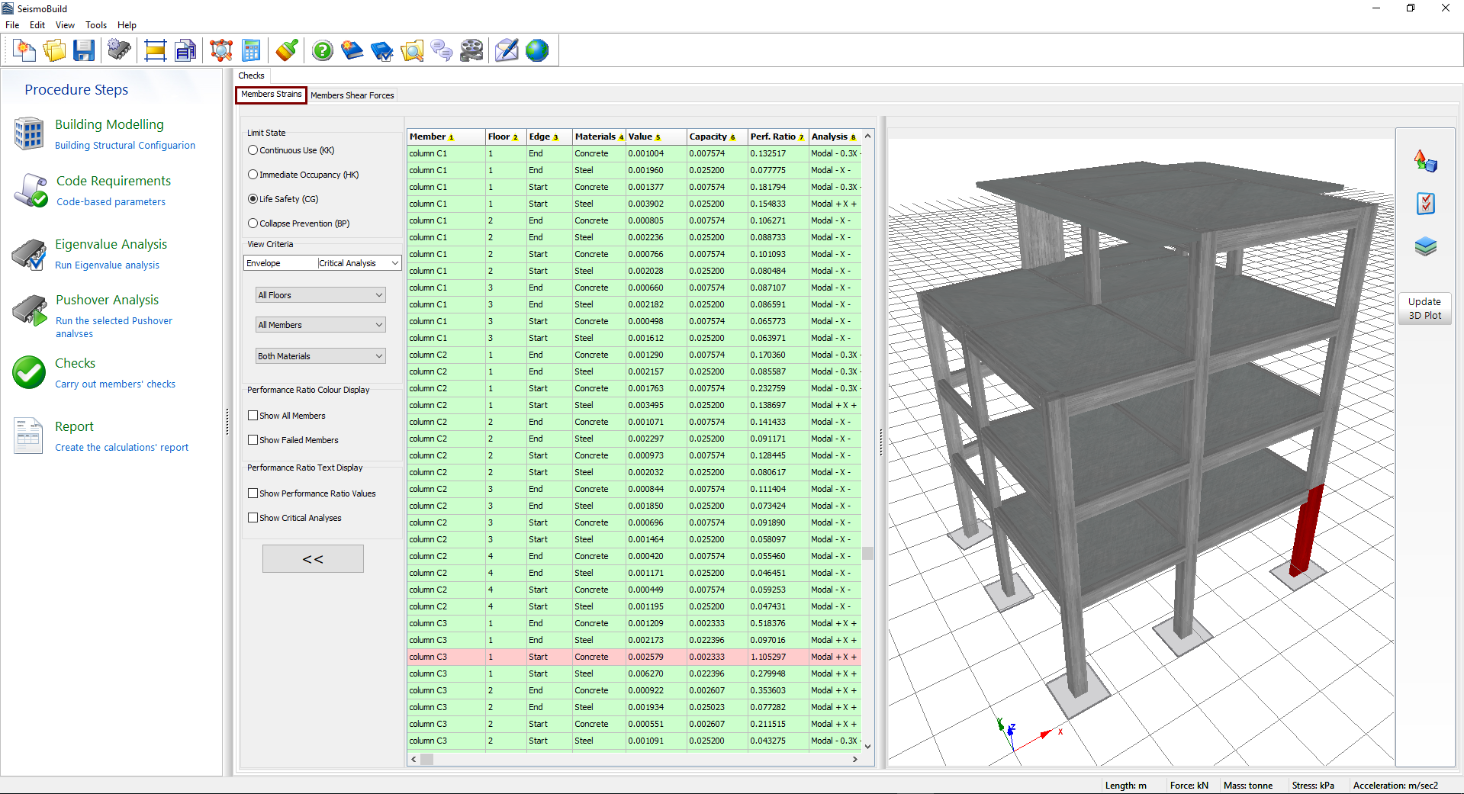Click the checklist icon beside 3D view
Viewport: 1464px width, 794px height.
[1425, 204]
